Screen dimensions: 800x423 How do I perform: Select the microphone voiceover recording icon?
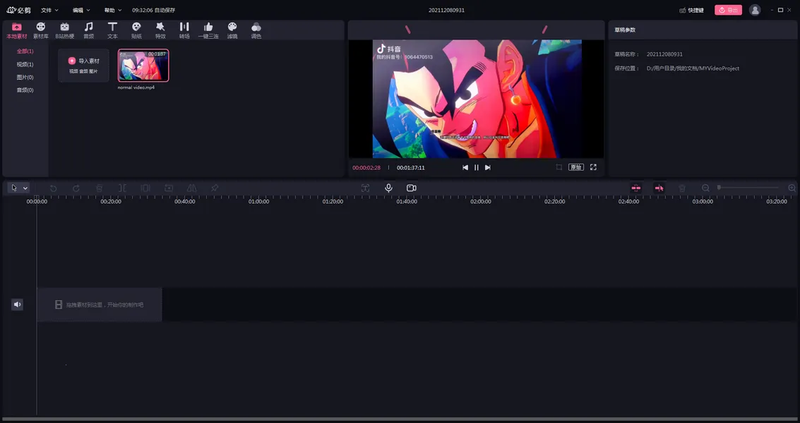[388, 188]
